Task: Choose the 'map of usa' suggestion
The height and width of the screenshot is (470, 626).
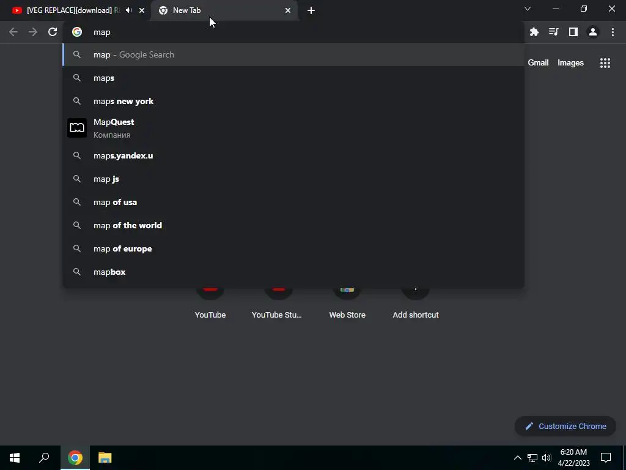Action: 293,202
